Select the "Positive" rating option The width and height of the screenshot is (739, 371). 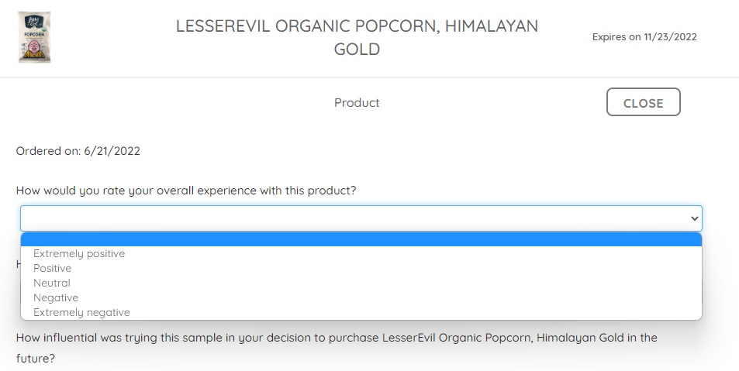[x=53, y=268]
